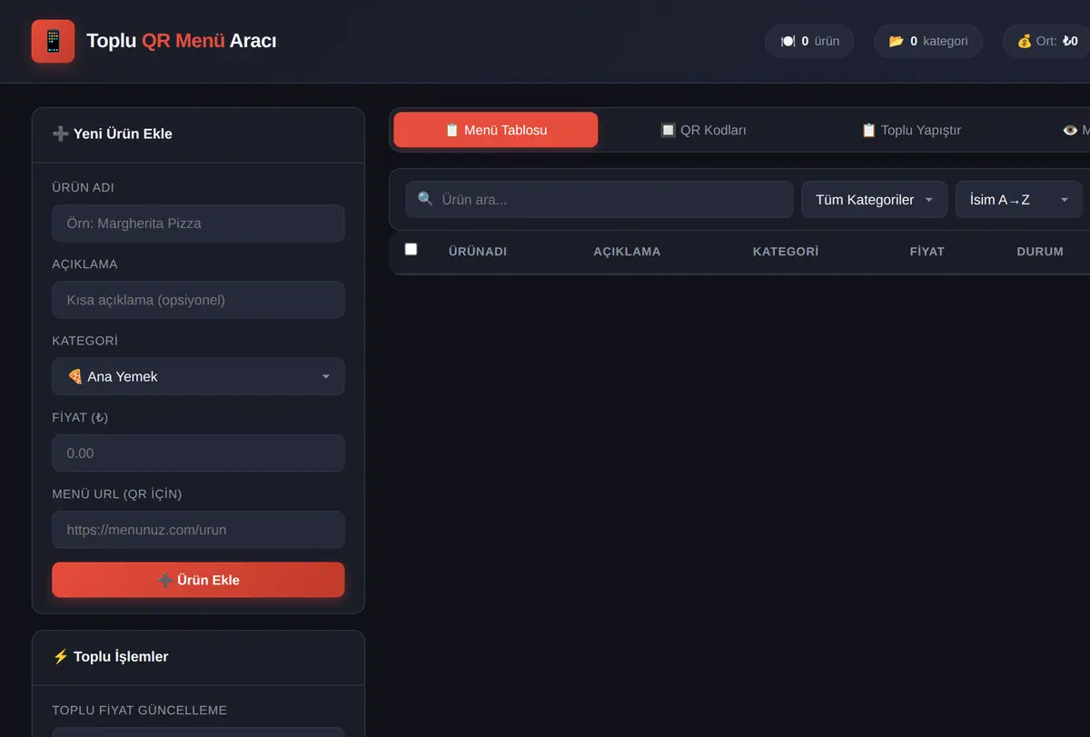Open the İsim A→Z sort dropdown
Image resolution: width=1090 pixels, height=737 pixels.
point(1018,199)
